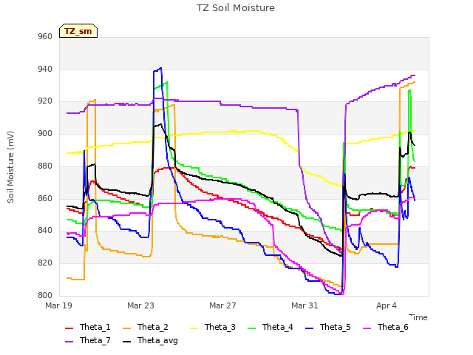
Task: Toggle Theta_2 series in legend
Action: coord(146,327)
